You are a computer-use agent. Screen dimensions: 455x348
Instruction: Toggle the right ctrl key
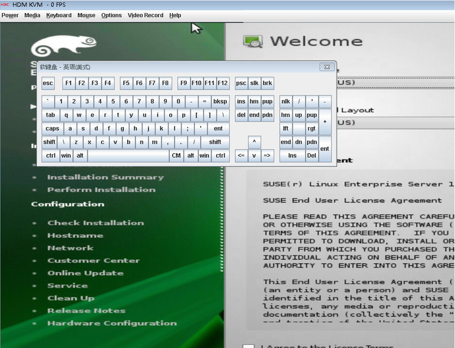(221, 156)
